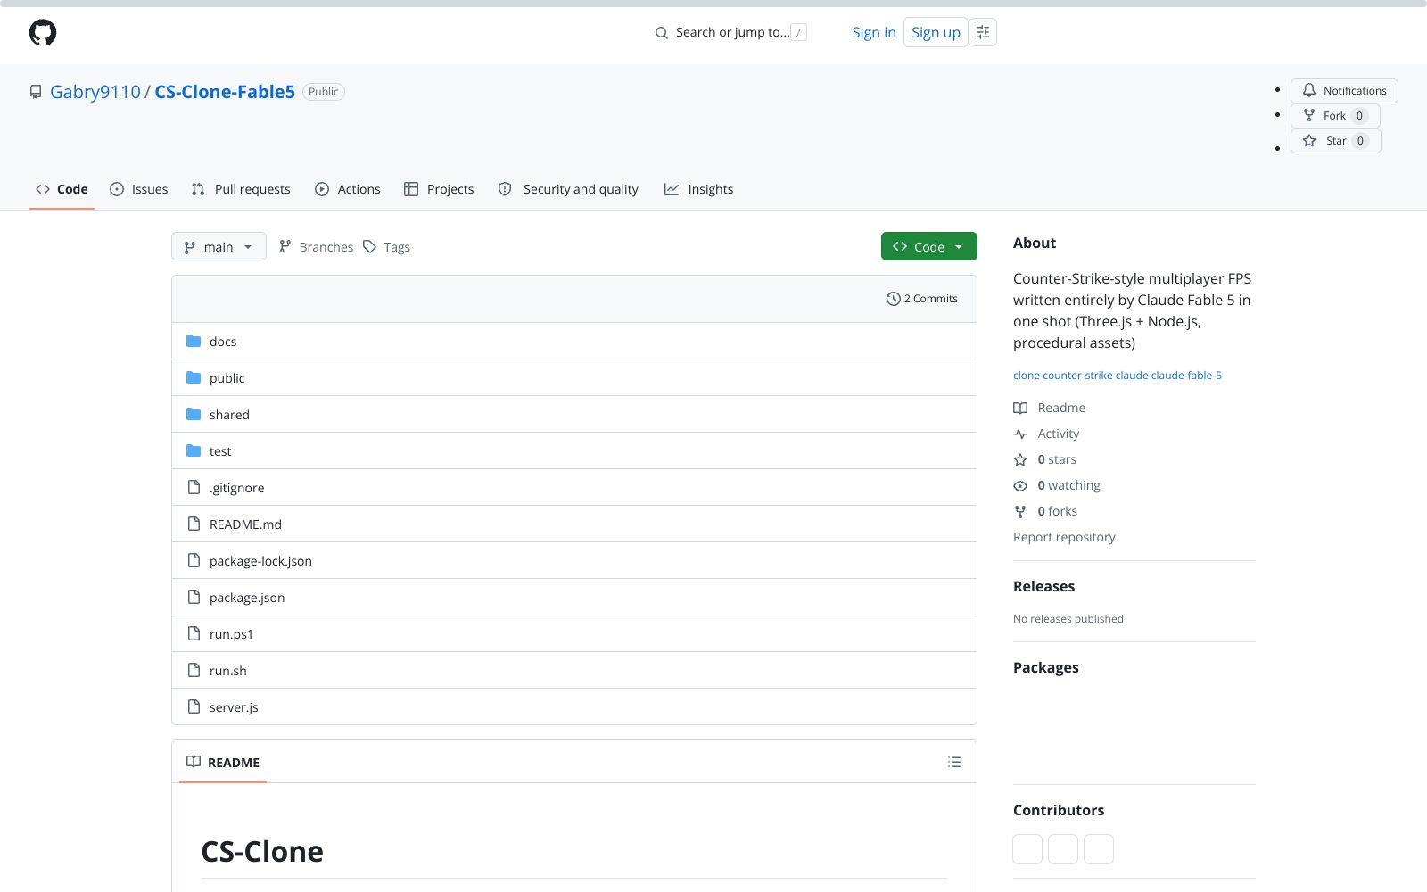The height and width of the screenshot is (892, 1427).
Task: Open the Insights tab
Action: [x=699, y=189]
